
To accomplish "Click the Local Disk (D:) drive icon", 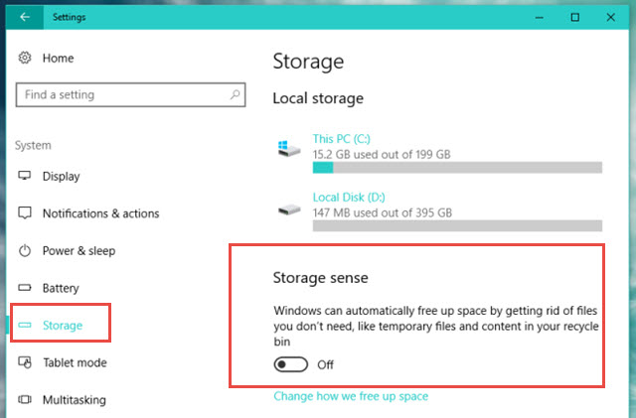I will click(x=289, y=209).
